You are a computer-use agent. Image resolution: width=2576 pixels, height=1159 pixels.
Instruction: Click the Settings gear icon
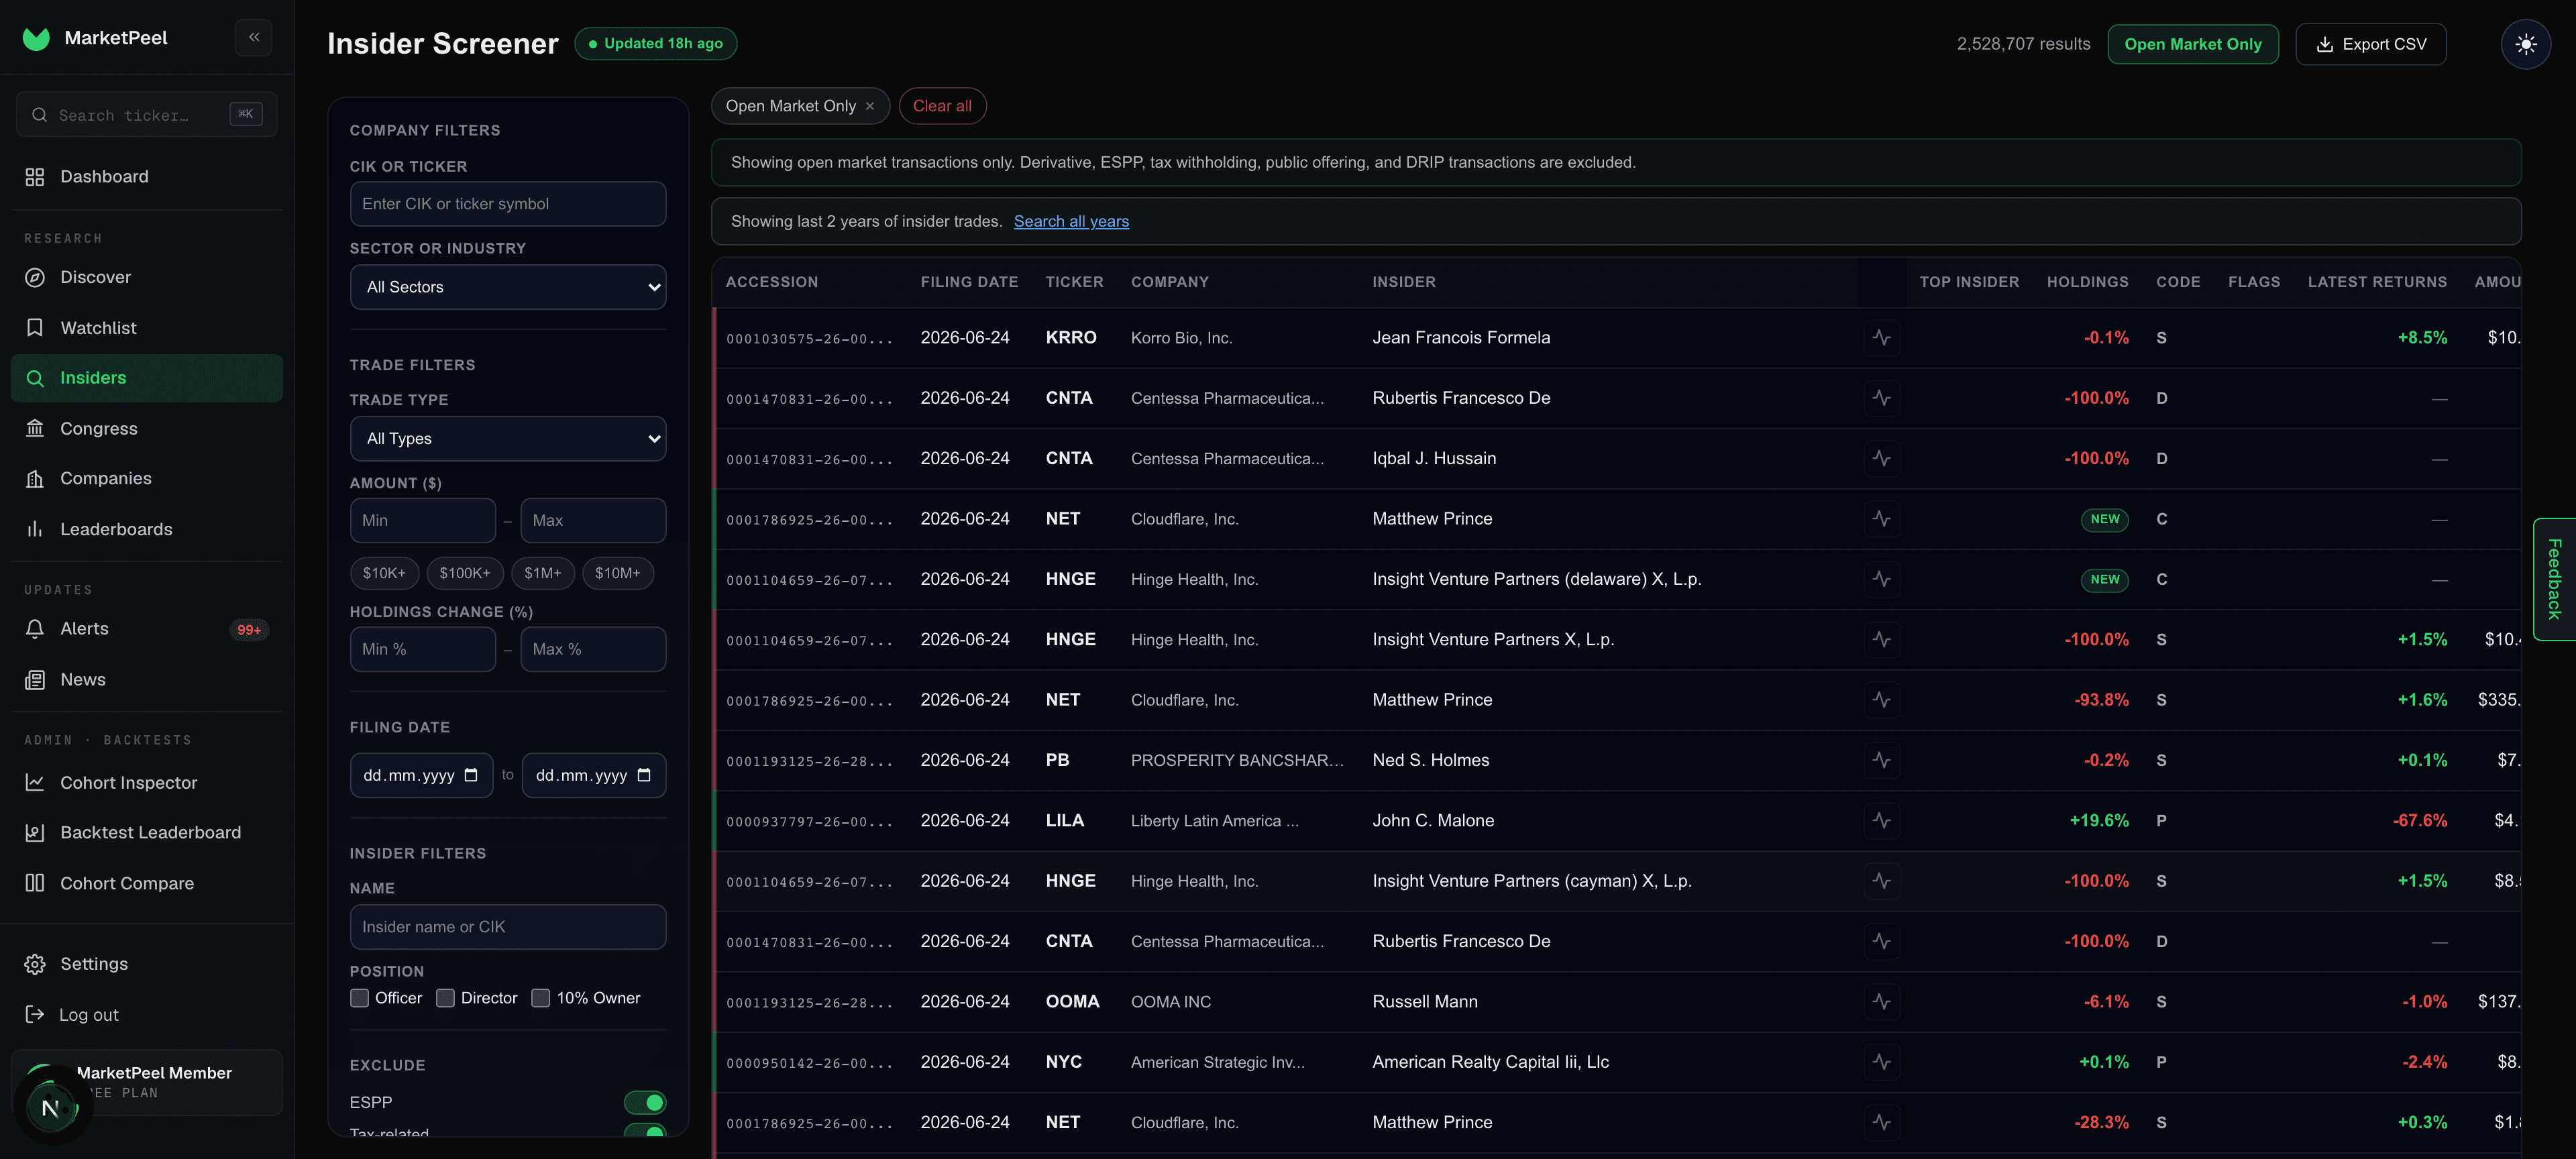pos(35,964)
